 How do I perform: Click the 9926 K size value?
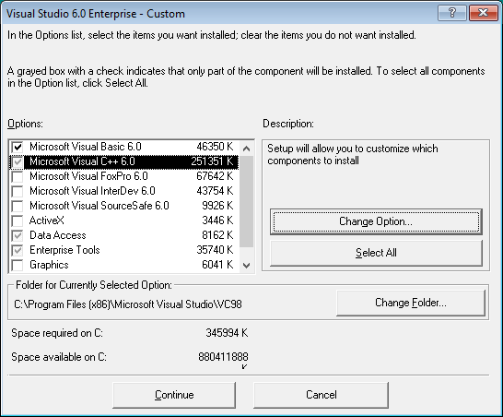217,206
